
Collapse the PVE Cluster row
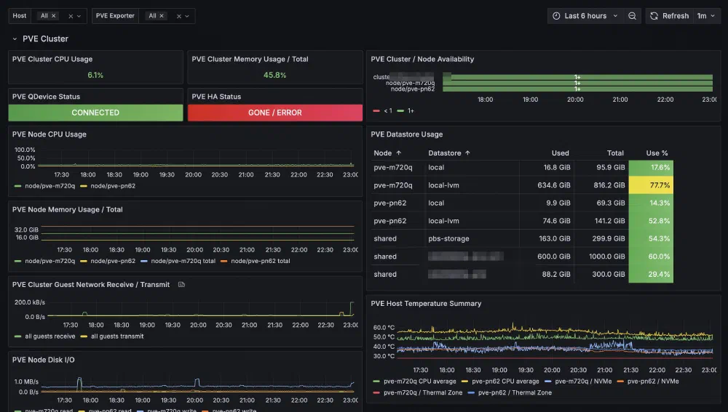coord(15,39)
